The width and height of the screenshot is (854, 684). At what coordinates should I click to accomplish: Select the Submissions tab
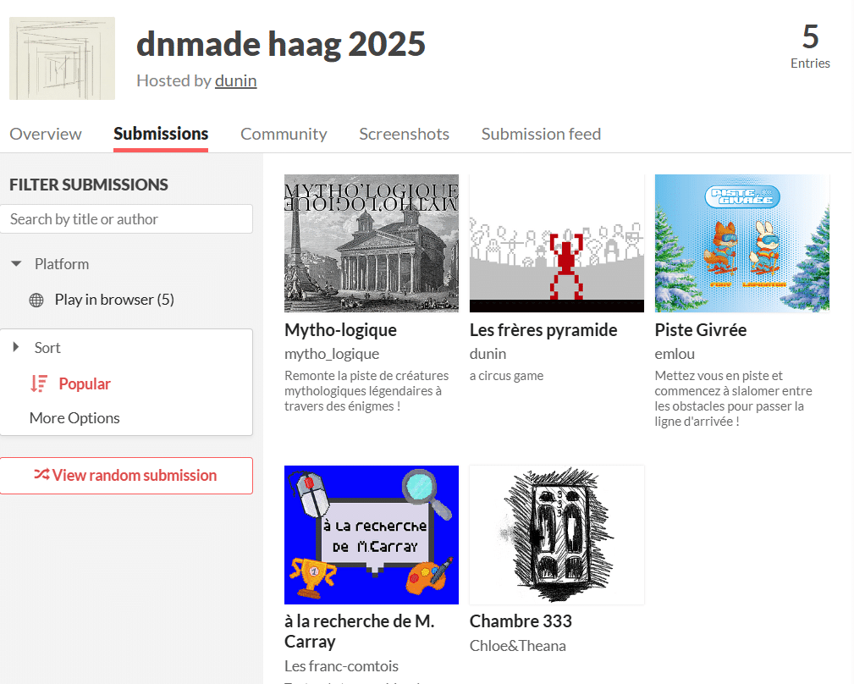(161, 134)
